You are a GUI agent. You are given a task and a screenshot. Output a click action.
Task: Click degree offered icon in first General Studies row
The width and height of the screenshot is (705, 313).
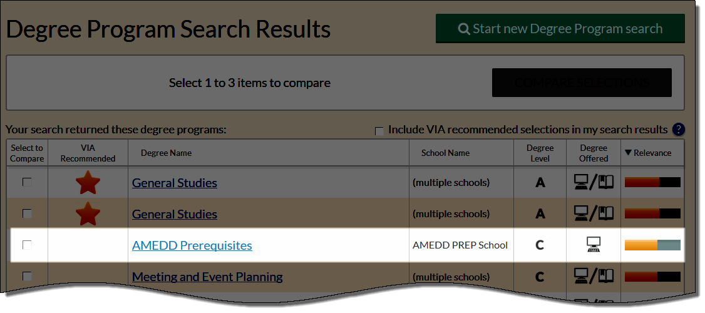[594, 182]
